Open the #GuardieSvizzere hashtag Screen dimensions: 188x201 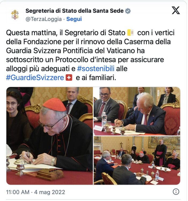[35, 77]
